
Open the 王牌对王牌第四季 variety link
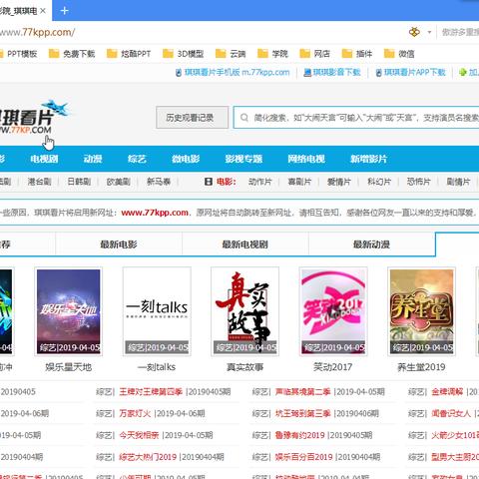[151, 392]
